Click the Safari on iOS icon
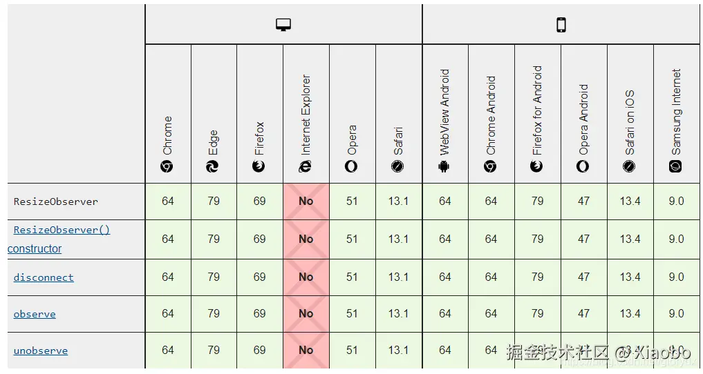The width and height of the screenshot is (703, 374). (629, 167)
